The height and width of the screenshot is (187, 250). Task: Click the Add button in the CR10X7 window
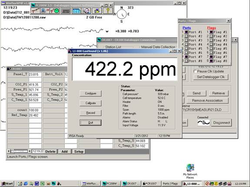tap(64, 151)
